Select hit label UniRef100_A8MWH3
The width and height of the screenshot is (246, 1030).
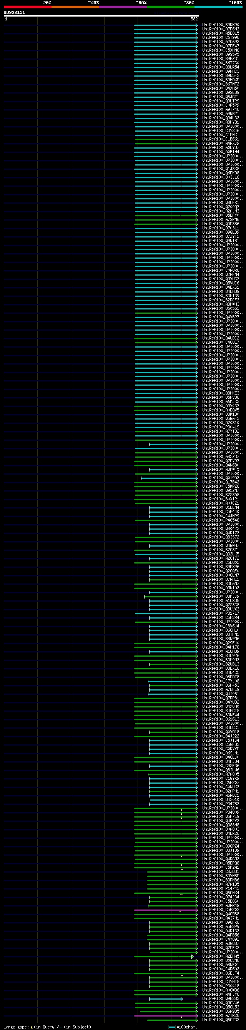point(221,304)
